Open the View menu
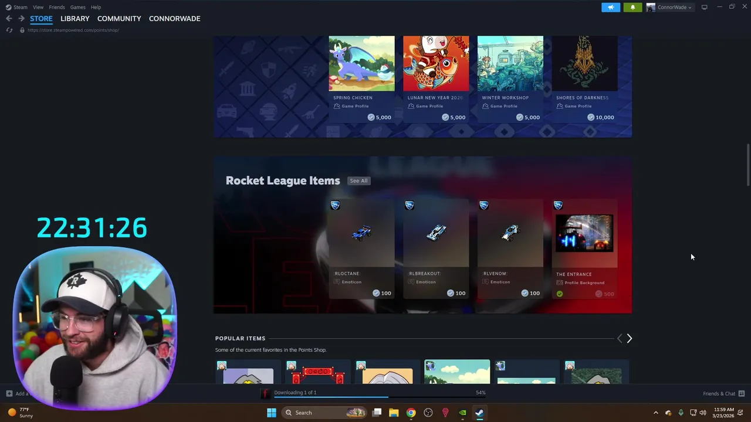The height and width of the screenshot is (422, 751). pos(38,7)
